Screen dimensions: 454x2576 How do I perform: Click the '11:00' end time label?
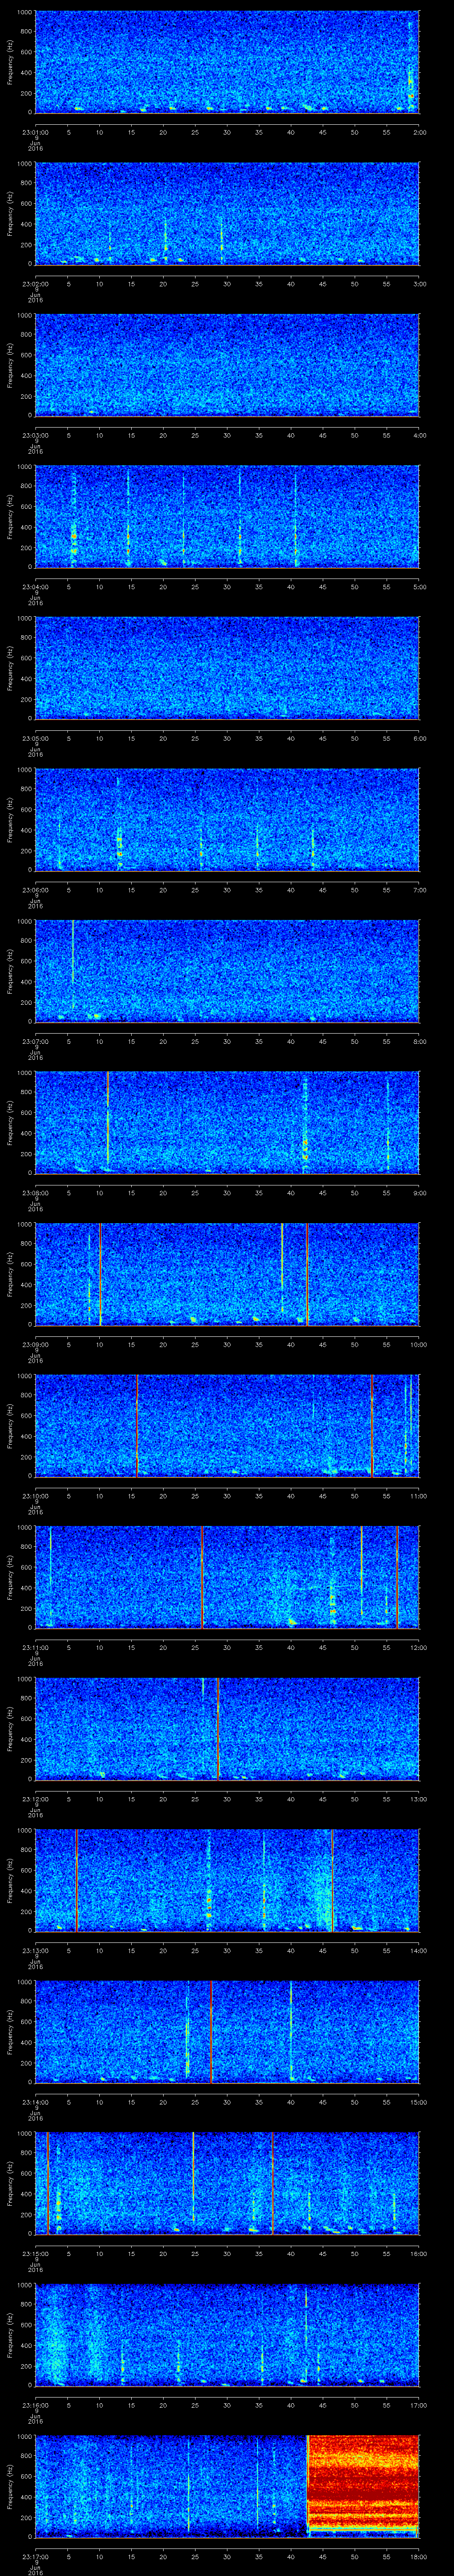(x=419, y=1495)
